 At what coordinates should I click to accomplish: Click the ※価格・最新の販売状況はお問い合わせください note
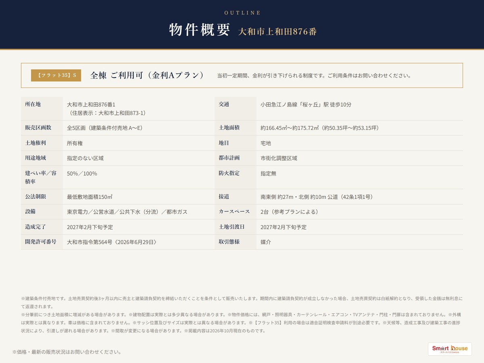[x=67, y=352]
